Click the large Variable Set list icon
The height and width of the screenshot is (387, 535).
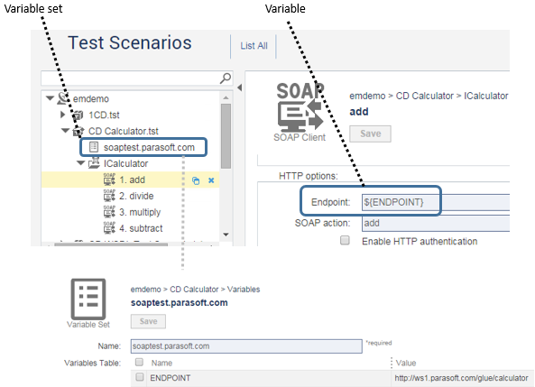coord(88,299)
